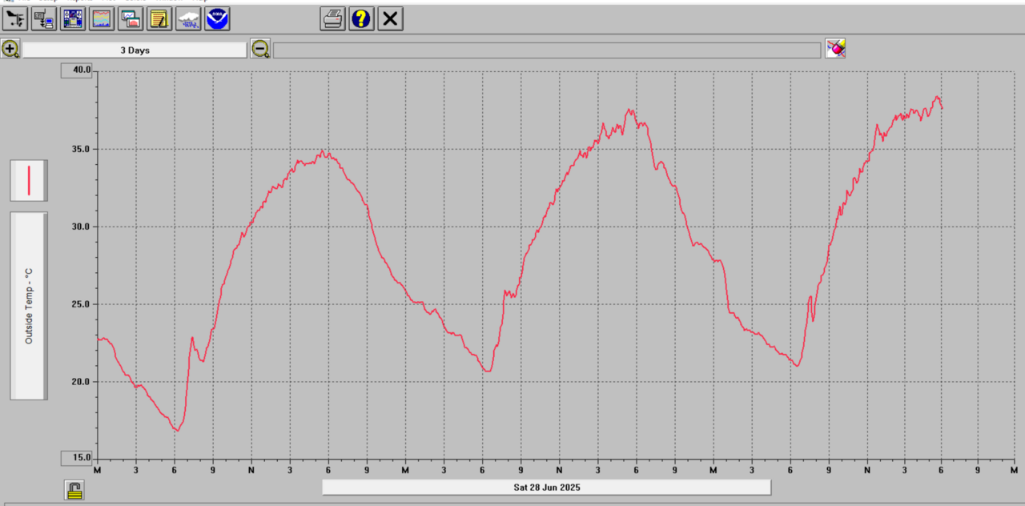Click the weather station vane icon
The image size is (1025, 506).
coord(15,18)
